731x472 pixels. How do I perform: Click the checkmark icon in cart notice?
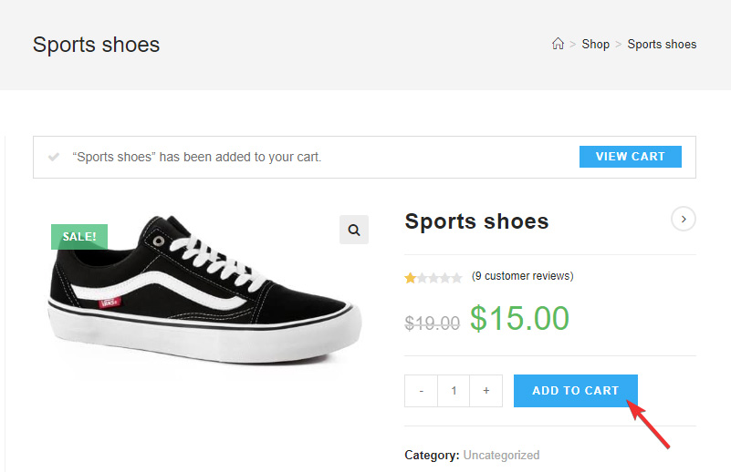54,157
